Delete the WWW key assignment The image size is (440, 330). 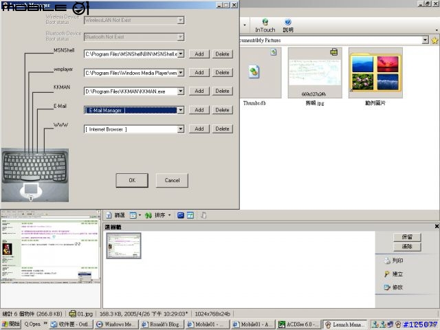pos(222,129)
